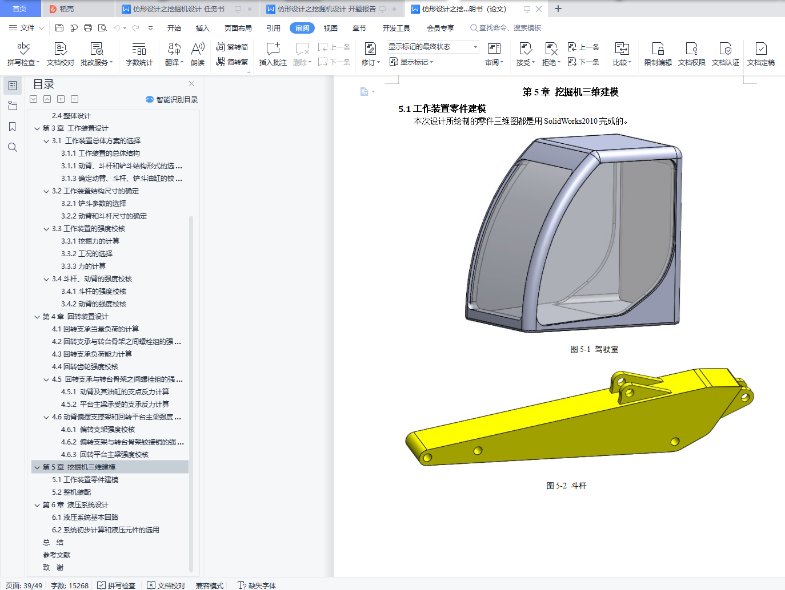The width and height of the screenshot is (785, 590).
Task: Close the 目录 navigation pane
Action: click(192, 83)
